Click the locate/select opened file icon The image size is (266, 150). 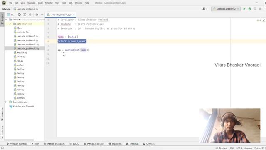tap(19, 15)
